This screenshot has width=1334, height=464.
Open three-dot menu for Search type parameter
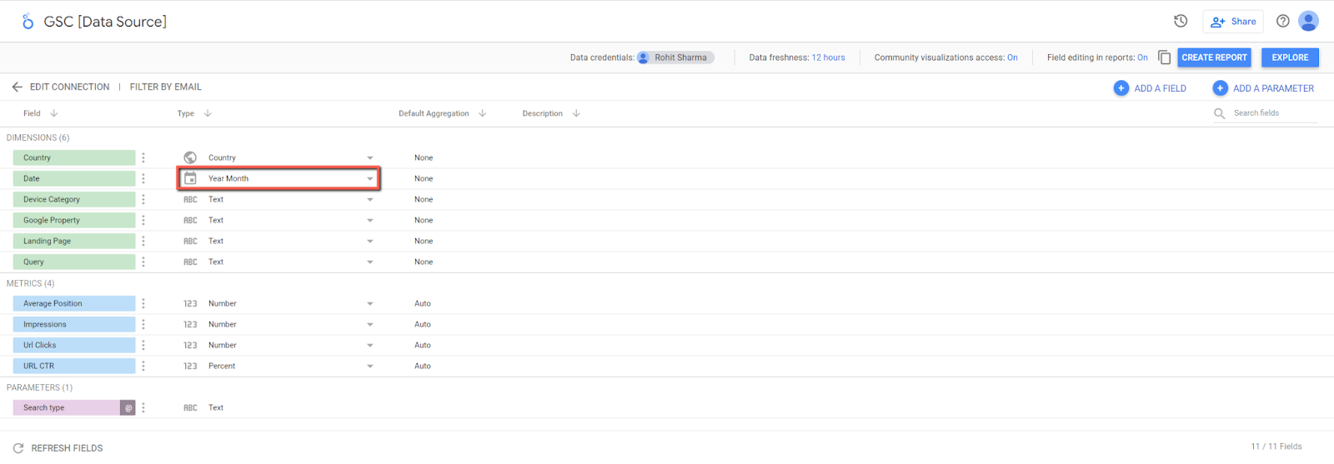(x=143, y=407)
